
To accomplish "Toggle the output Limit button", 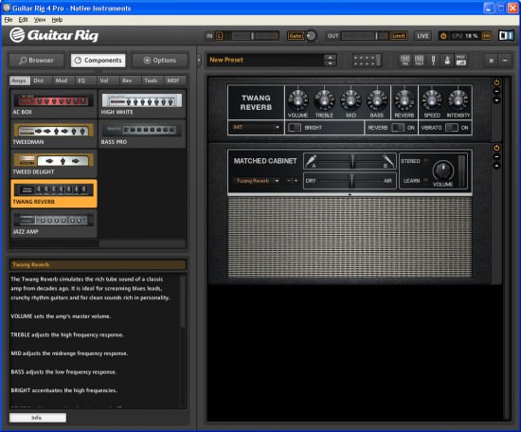I will (399, 36).
